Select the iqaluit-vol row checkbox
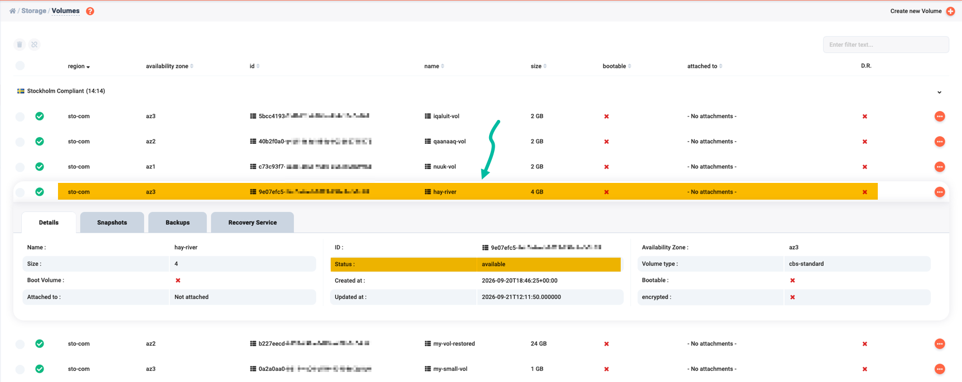The width and height of the screenshot is (962, 382). pyautogui.click(x=20, y=117)
